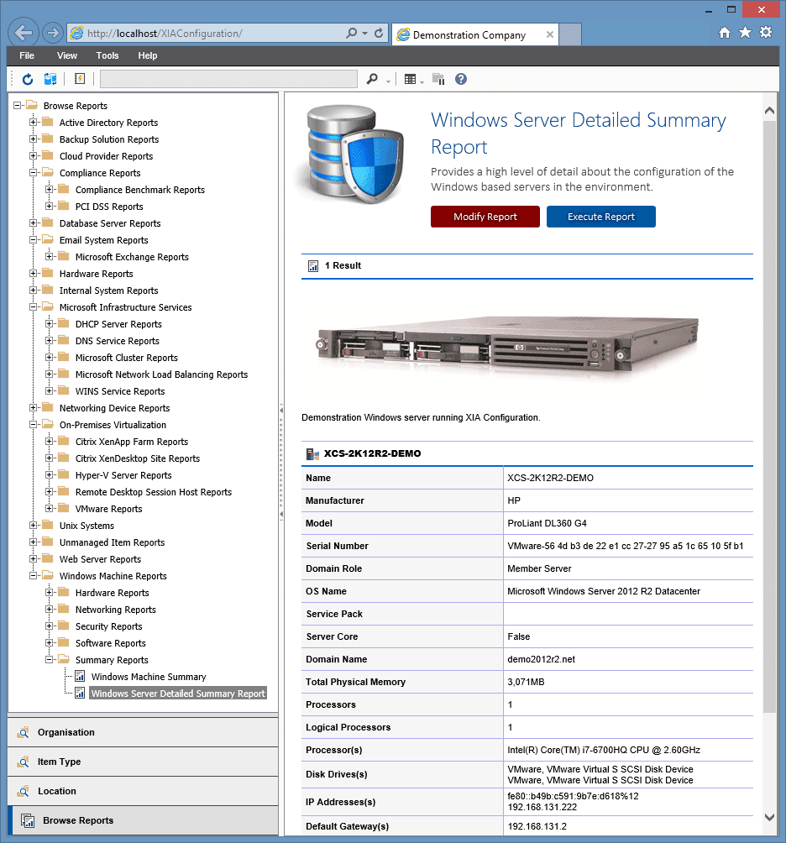Open the configuration lightning-bolt toolbar icon
This screenshot has width=786, height=843.
(78, 79)
